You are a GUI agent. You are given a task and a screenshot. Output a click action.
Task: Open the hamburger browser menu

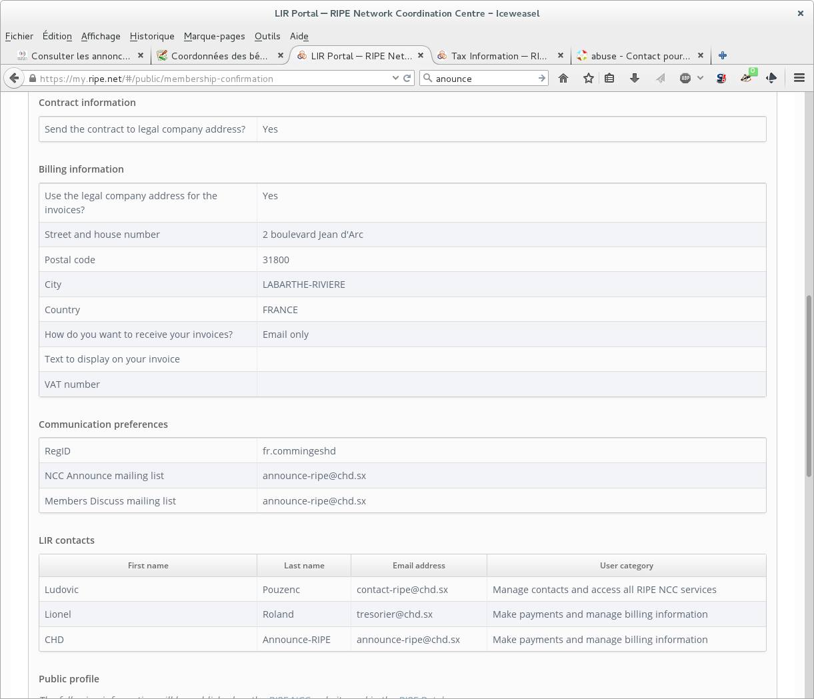pos(799,78)
